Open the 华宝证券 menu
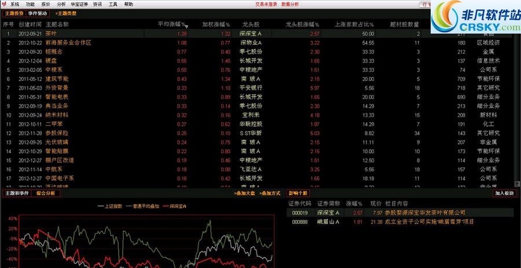 79,4
